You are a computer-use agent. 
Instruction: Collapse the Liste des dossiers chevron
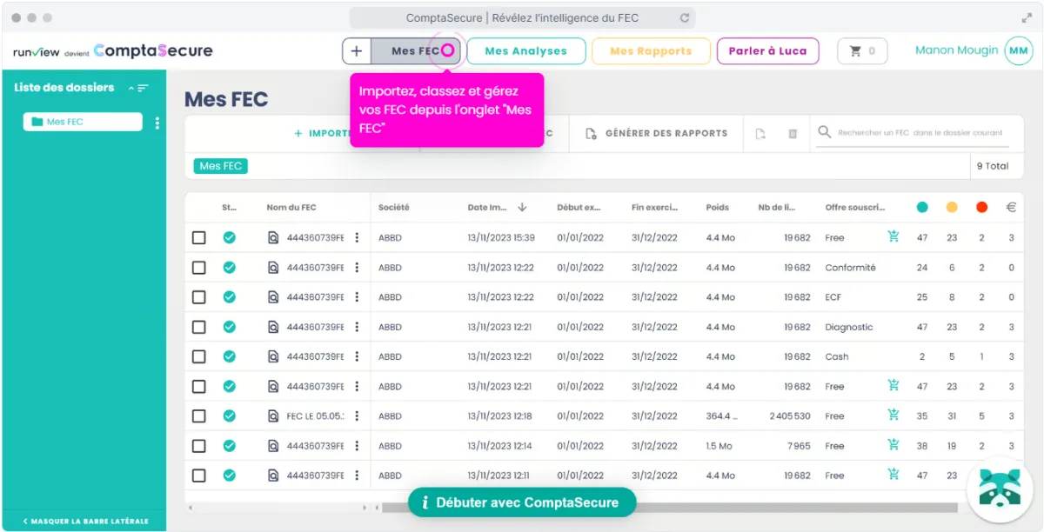[131, 88]
